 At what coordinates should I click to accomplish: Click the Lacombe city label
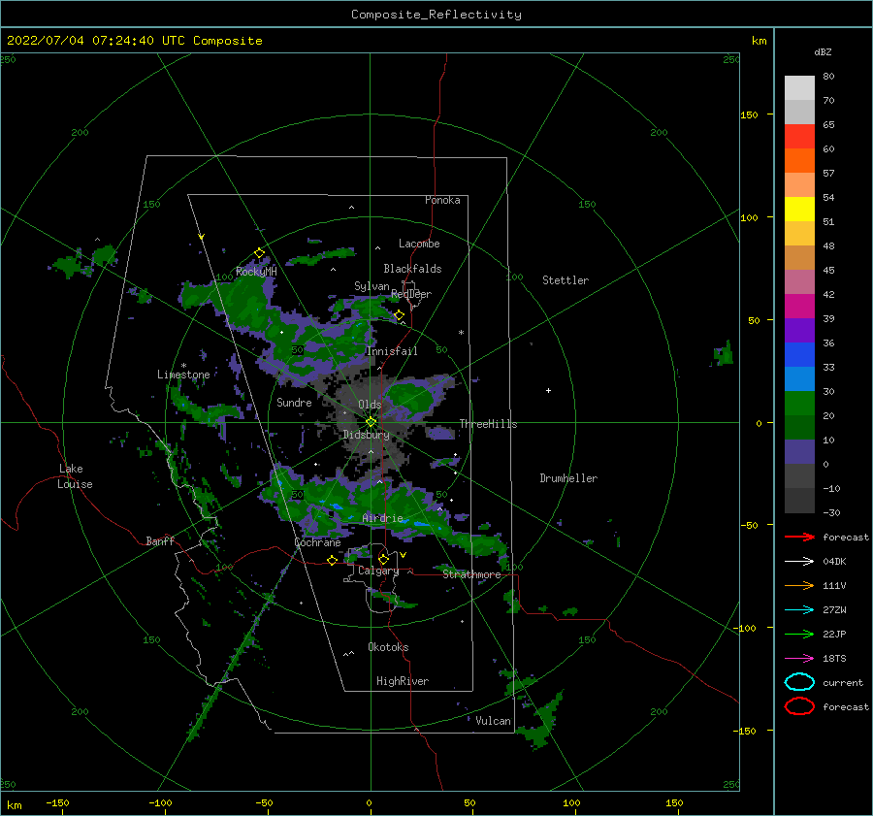pos(419,244)
